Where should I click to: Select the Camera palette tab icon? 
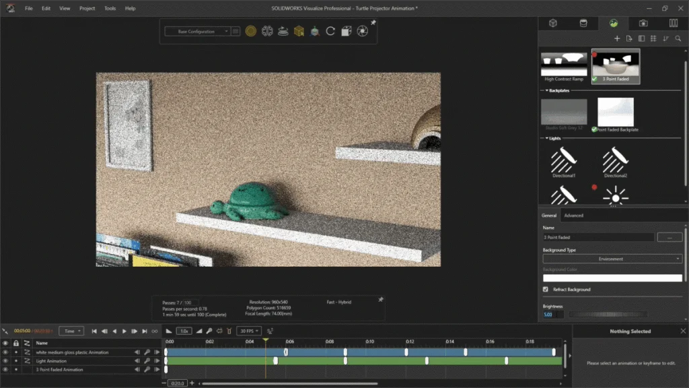coord(643,23)
